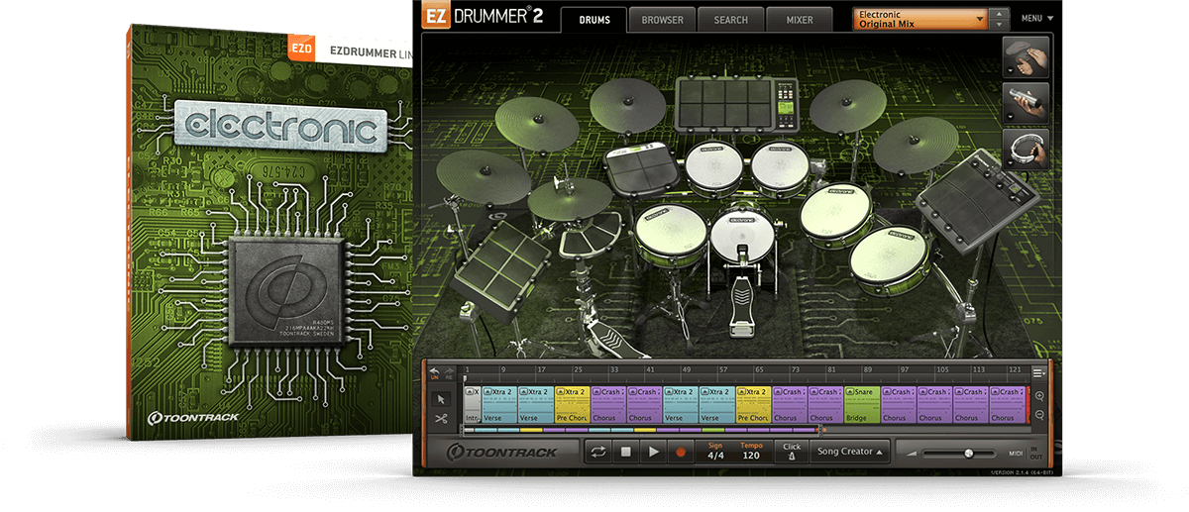Stop playback with the square button

[626, 452]
